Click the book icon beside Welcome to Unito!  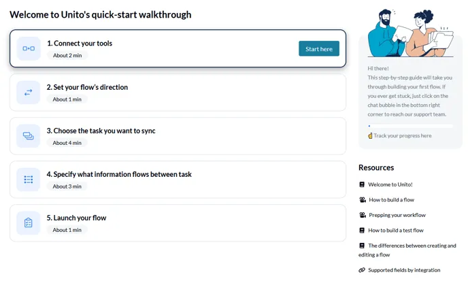click(x=362, y=184)
